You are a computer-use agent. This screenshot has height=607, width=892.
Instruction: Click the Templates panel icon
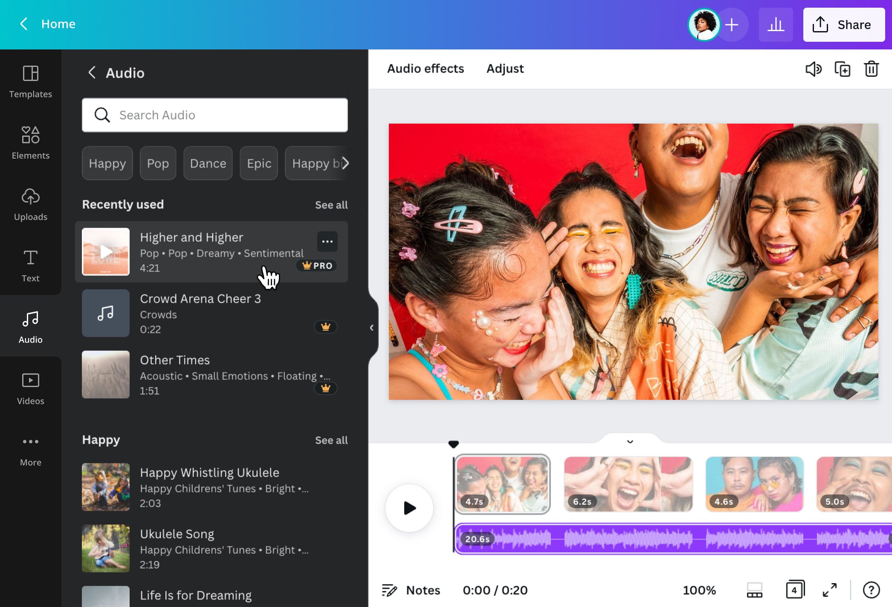pyautogui.click(x=30, y=81)
